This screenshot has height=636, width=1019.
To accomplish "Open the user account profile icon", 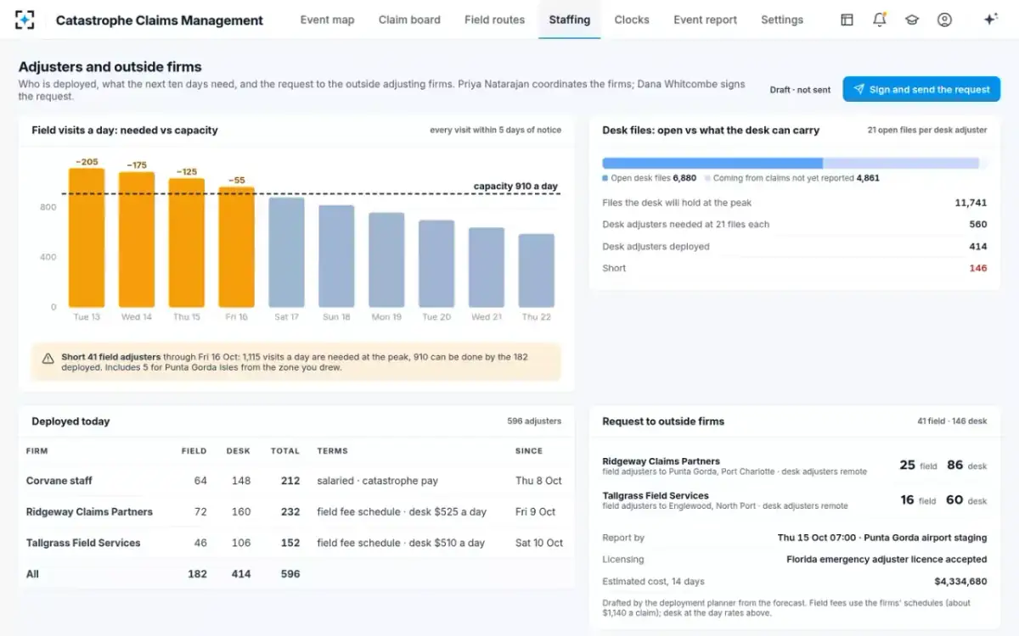I will coord(944,20).
